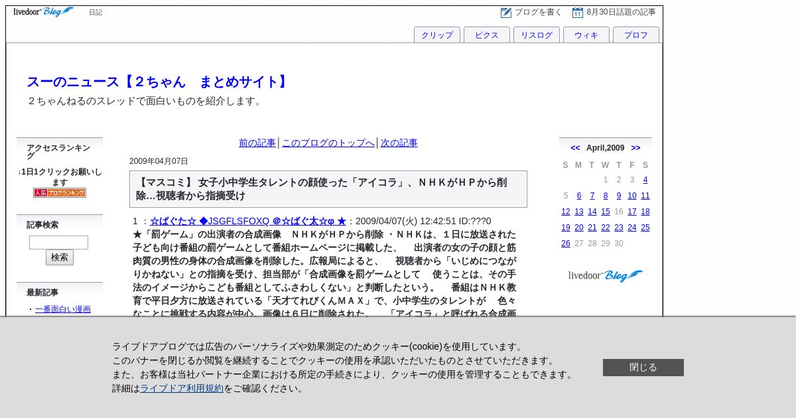796x418 pixels.
Task: Click the livedoor Blog logo under calendar
Action: (x=606, y=276)
